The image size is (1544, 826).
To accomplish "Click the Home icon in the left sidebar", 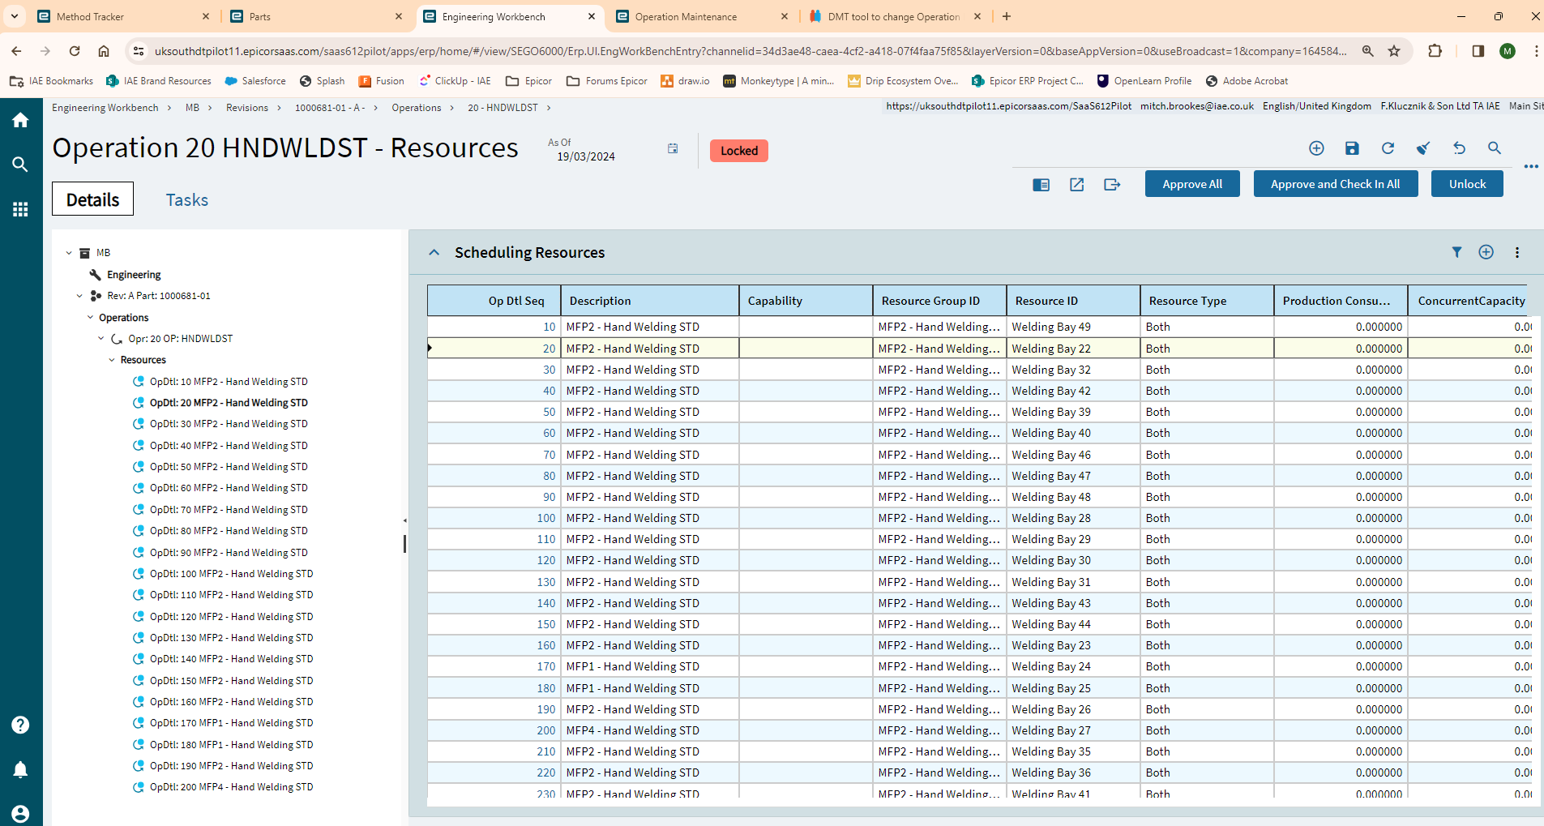I will pos(20,119).
